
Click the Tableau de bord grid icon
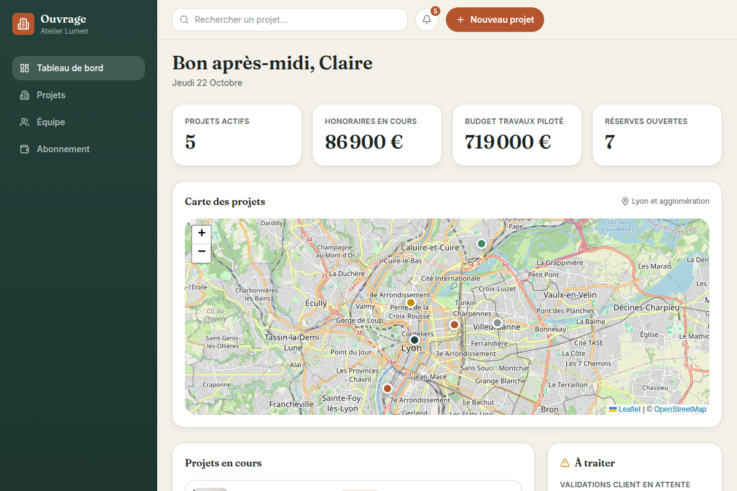(25, 68)
